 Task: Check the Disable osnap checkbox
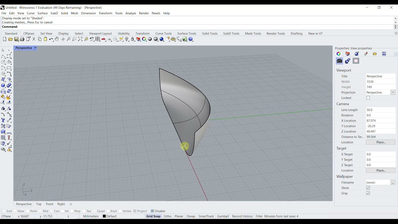[x=152, y=211]
